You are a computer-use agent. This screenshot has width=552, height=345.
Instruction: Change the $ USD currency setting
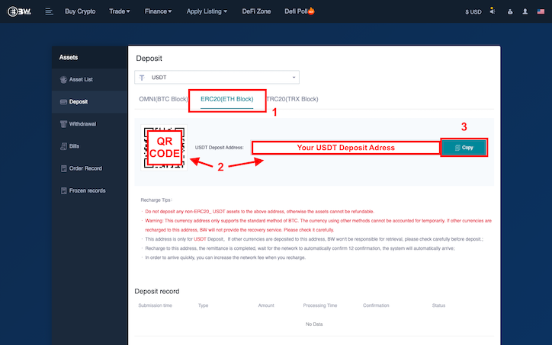coord(473,12)
